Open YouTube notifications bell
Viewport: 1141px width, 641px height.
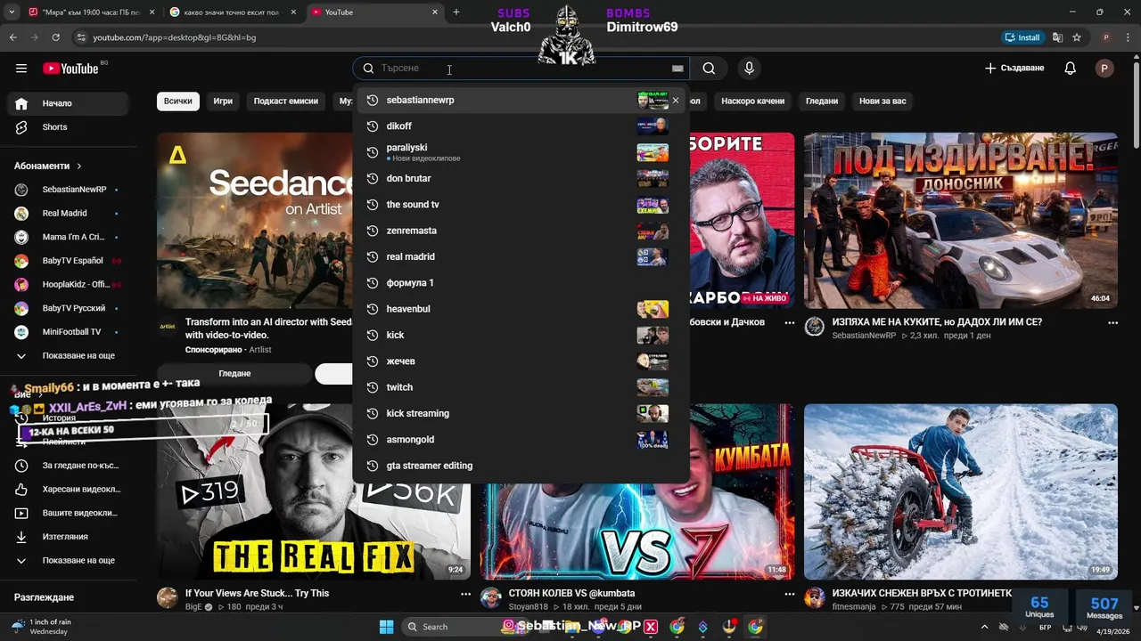coord(1071,69)
